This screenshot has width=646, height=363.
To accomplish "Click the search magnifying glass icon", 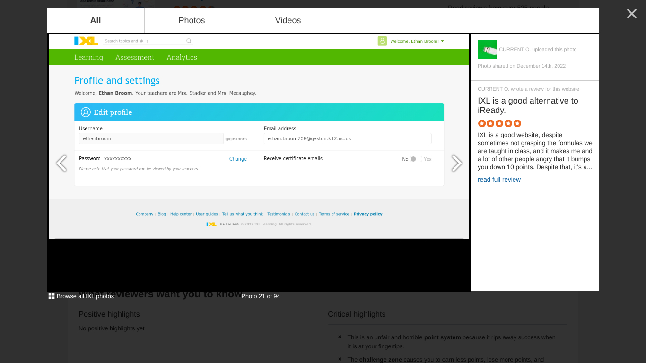I will point(189,41).
